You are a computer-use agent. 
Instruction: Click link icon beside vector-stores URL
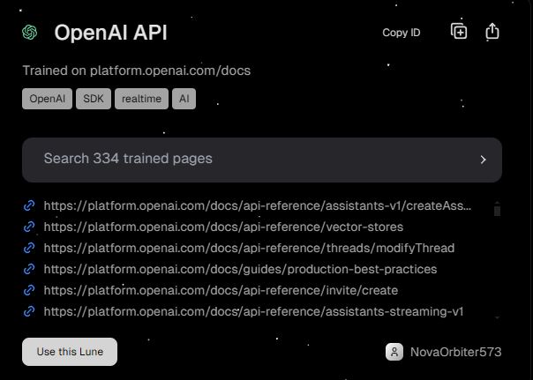pos(29,227)
